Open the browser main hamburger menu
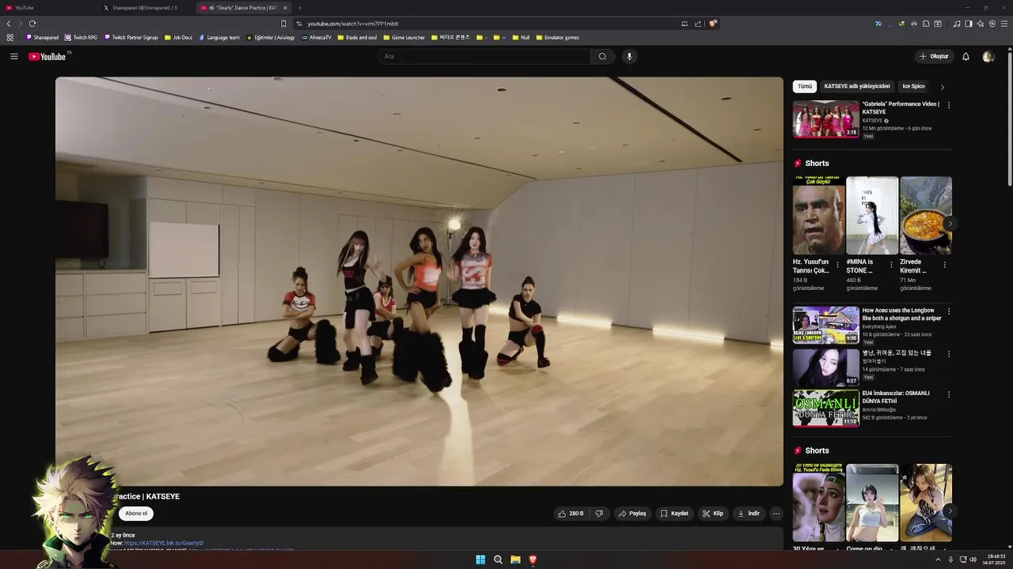1013x569 pixels. 1004,24
